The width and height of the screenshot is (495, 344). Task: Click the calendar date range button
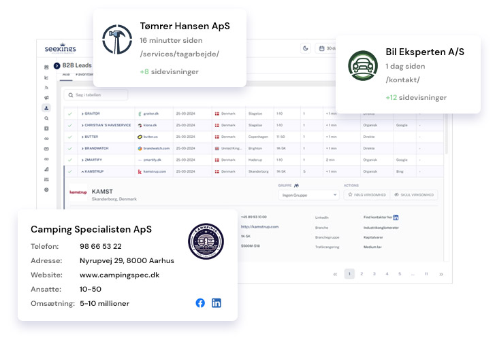(x=325, y=48)
